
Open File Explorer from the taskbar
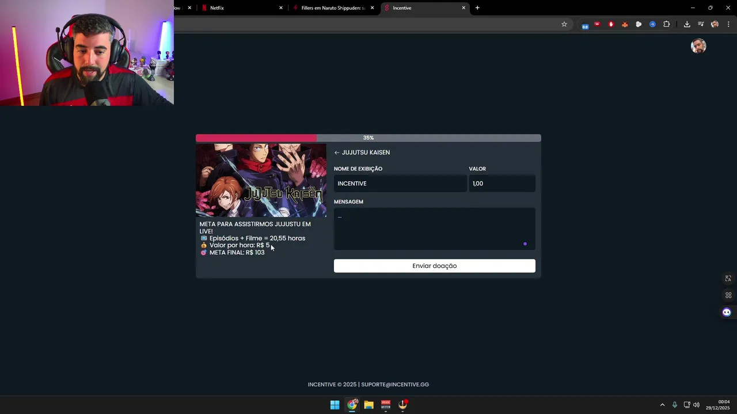(x=368, y=405)
